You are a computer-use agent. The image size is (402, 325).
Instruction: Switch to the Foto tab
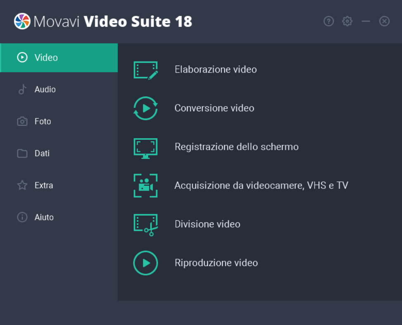59,121
